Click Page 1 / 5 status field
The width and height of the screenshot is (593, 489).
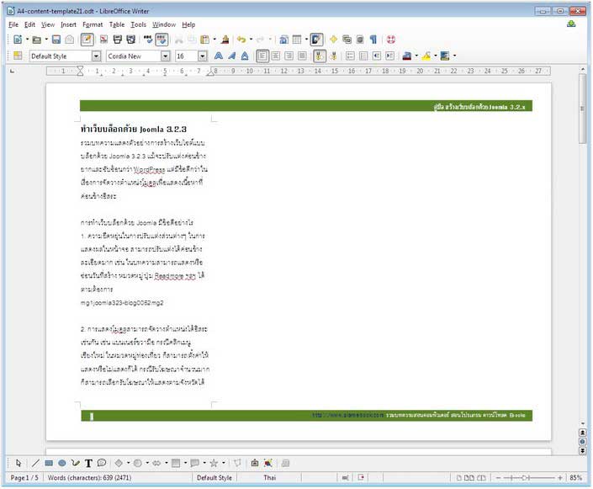click(24, 478)
